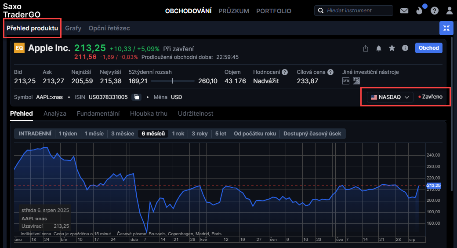Open the OBCHODOVÁNÍ main menu
The image size is (457, 248).
(x=188, y=11)
